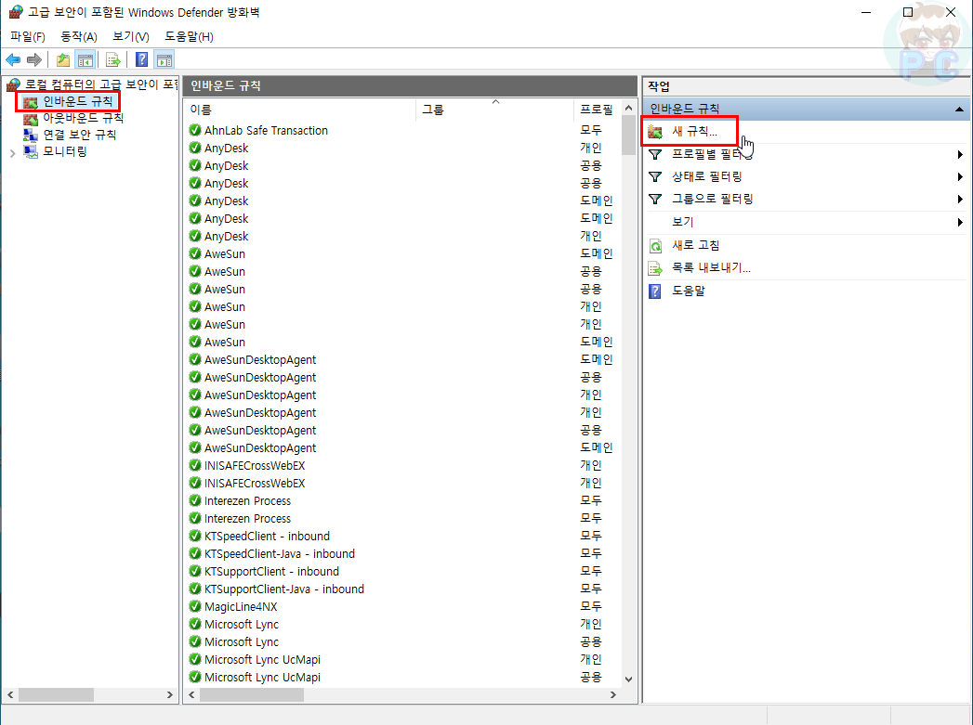Open the 파일(F) menu
Image resolution: width=973 pixels, height=725 pixels.
[28, 36]
